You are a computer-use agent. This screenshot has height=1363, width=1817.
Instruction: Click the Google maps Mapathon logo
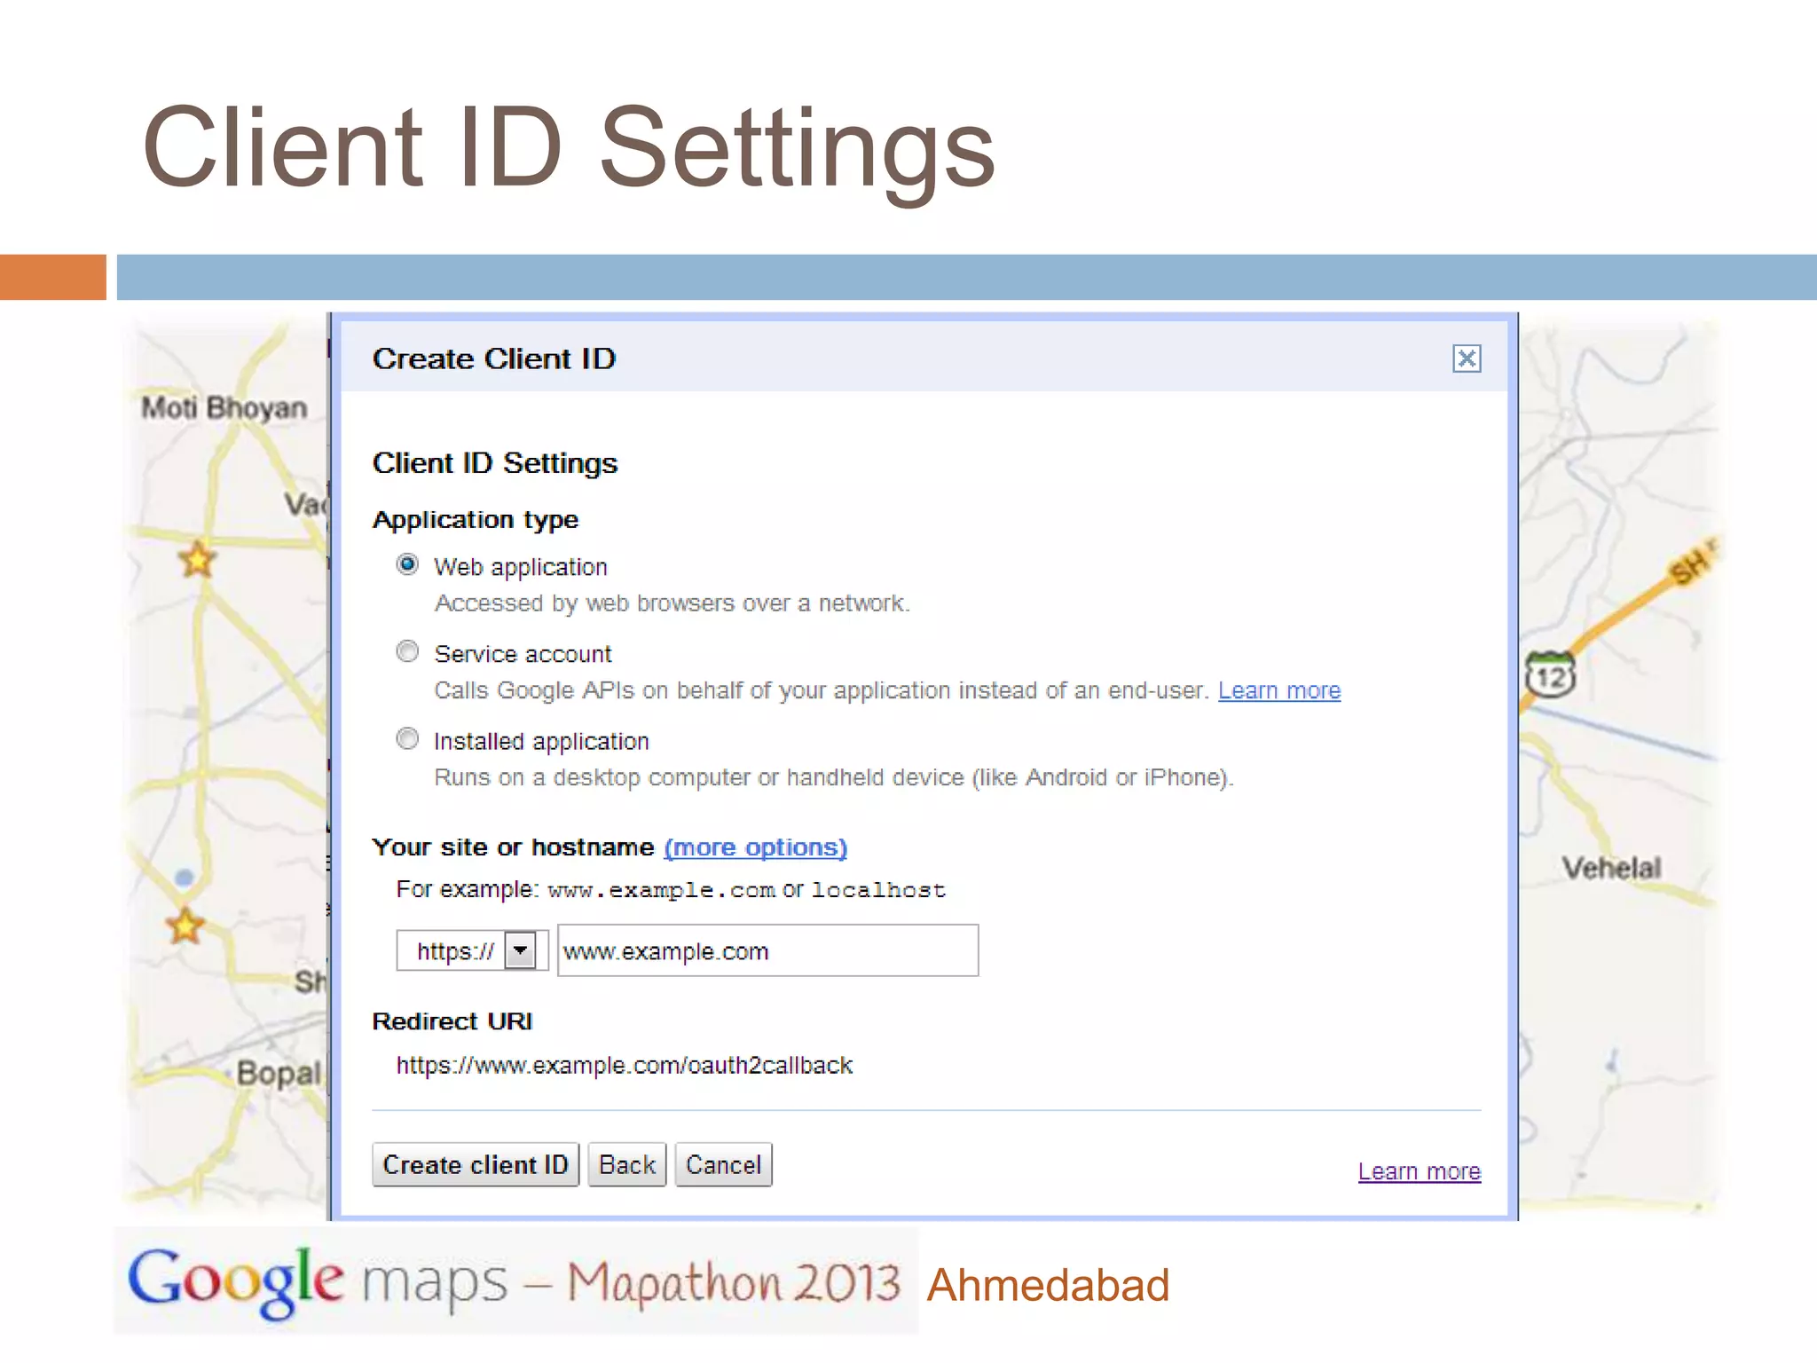[515, 1280]
